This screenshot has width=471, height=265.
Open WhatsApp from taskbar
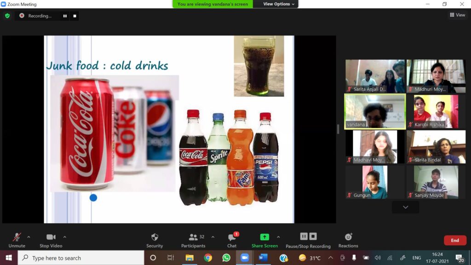coord(226,258)
